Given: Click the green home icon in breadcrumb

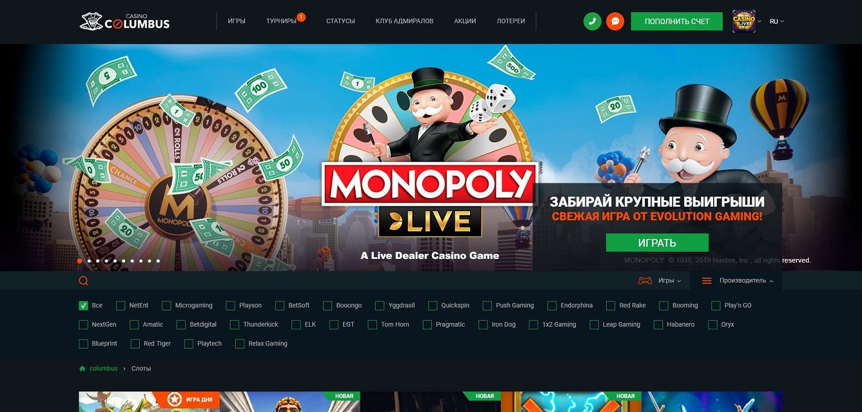Looking at the screenshot, I should click(x=82, y=368).
